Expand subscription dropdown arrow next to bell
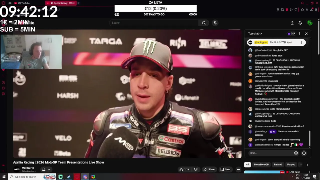 tap(49, 169)
